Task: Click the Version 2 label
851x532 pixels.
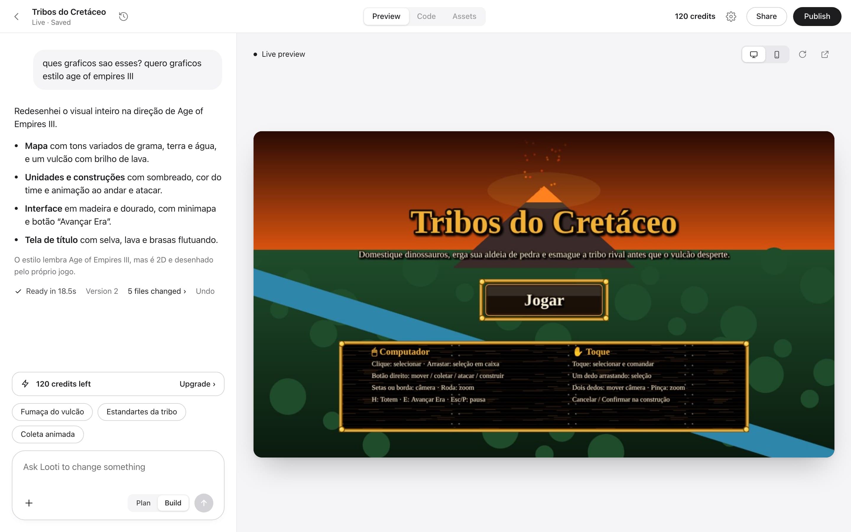Action: coord(102,291)
